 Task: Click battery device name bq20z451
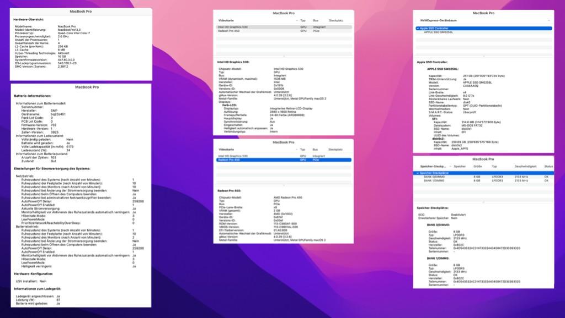[x=58, y=114]
